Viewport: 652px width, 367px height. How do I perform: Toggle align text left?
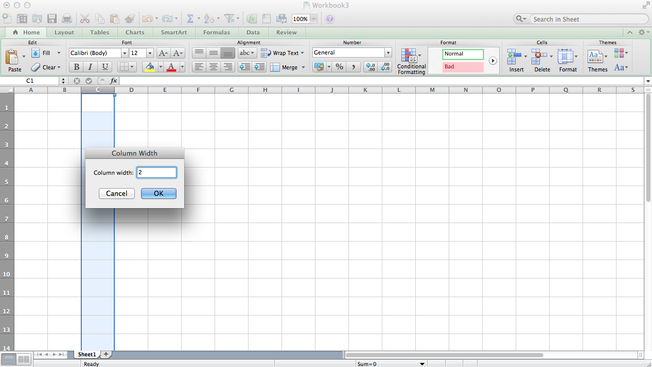point(199,67)
